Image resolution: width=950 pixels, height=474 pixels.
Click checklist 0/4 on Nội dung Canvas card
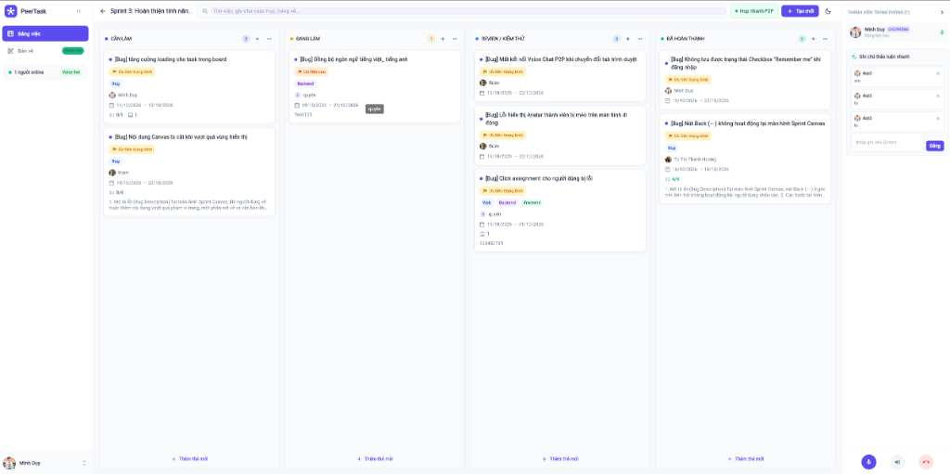pos(116,192)
